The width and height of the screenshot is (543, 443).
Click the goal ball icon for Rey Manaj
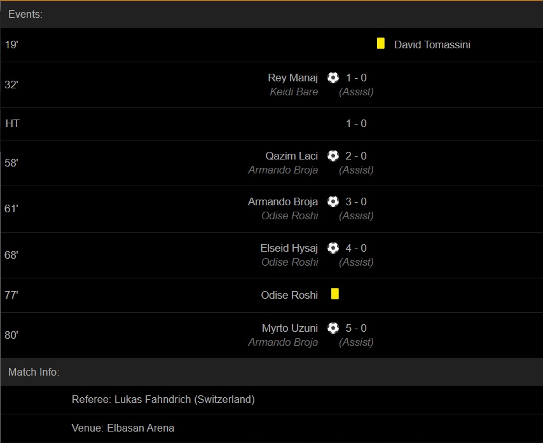pos(333,78)
